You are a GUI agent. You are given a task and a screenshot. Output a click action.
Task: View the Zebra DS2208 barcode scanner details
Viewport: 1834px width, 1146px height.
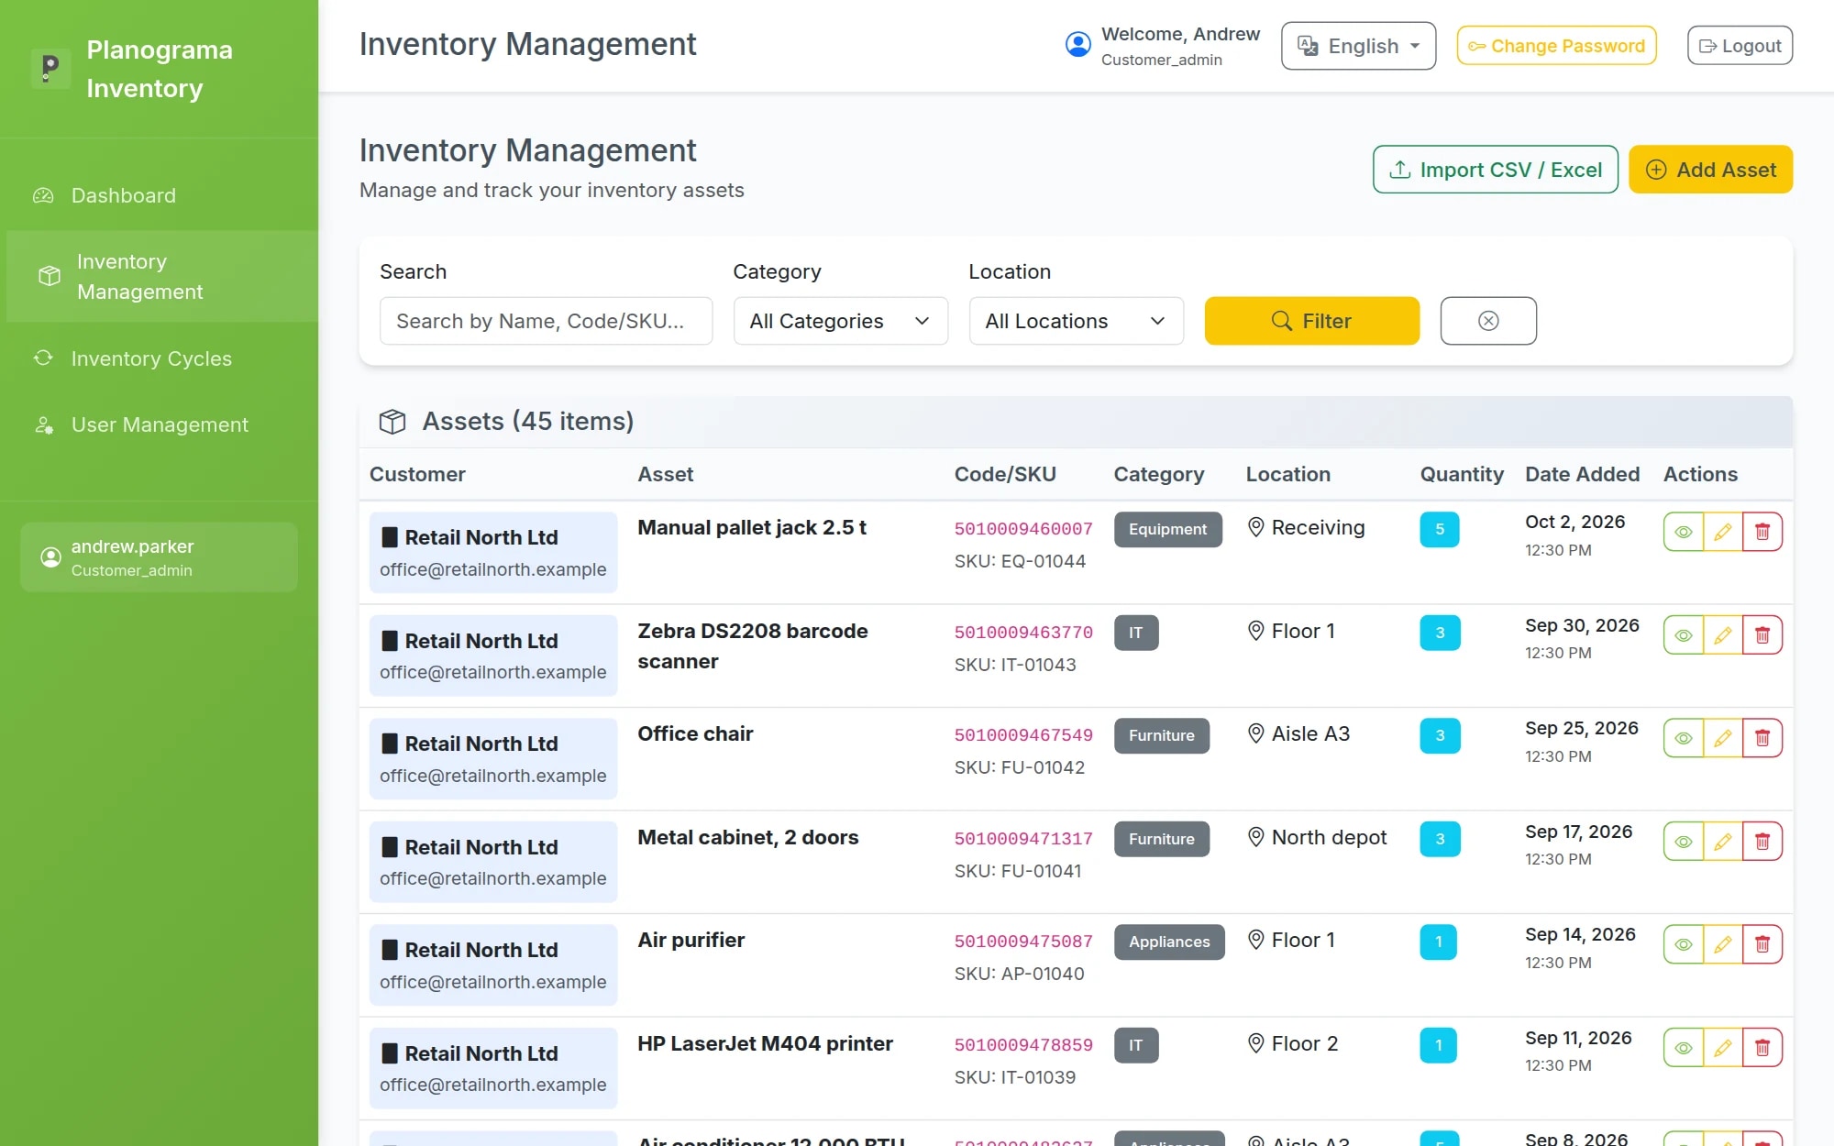(1684, 634)
